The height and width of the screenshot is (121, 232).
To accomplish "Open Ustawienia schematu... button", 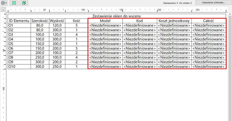I will click(213, 3).
